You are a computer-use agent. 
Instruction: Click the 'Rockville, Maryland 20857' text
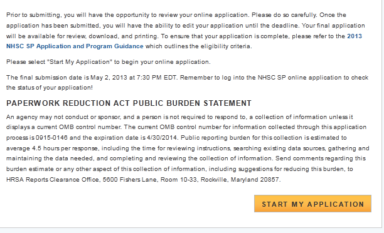click(x=240, y=180)
